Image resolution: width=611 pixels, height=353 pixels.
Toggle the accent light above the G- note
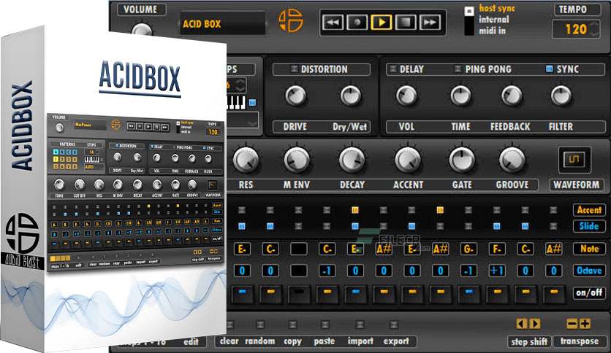[x=468, y=210]
